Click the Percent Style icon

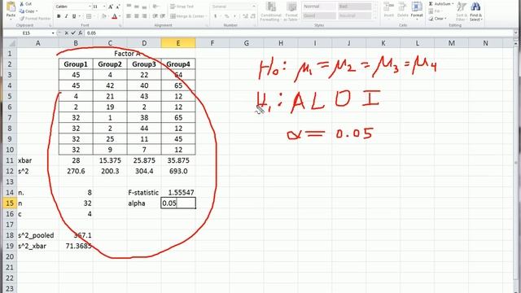pos(226,16)
